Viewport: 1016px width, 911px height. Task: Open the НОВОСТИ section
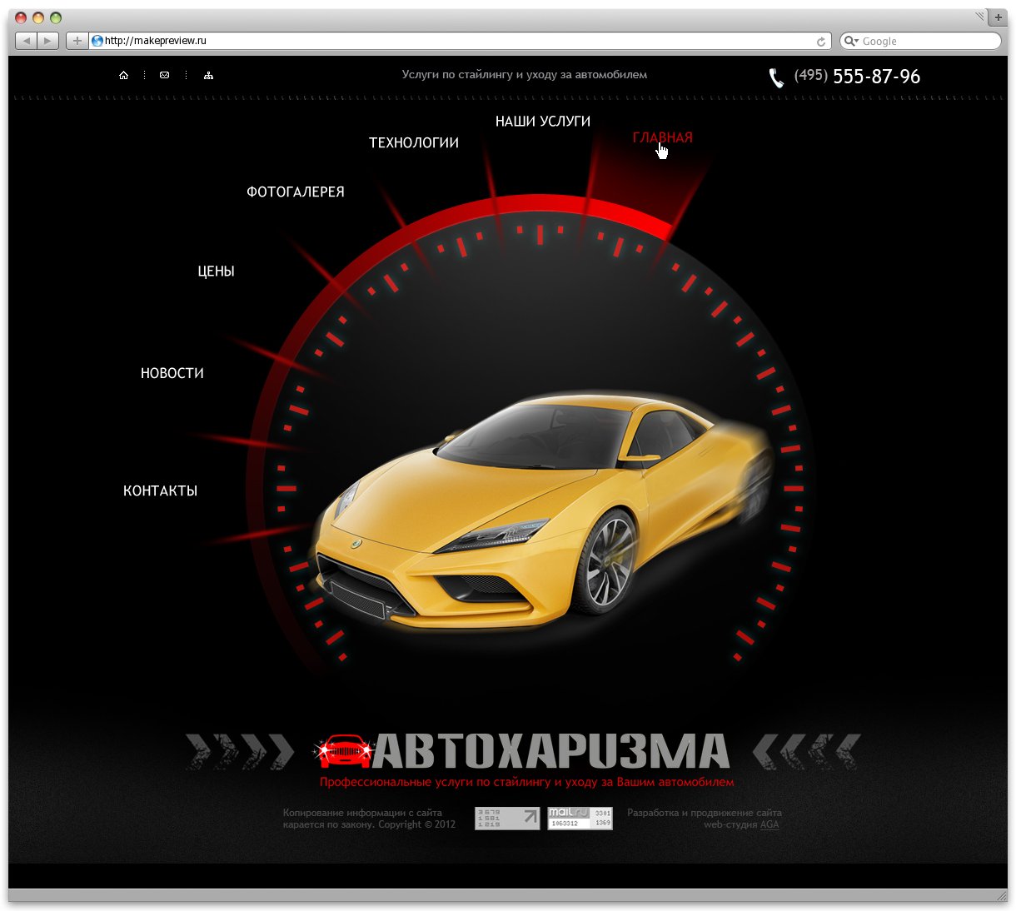click(172, 373)
